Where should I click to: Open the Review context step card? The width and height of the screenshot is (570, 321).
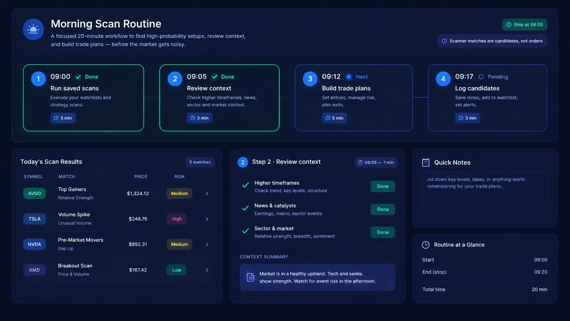pos(219,98)
